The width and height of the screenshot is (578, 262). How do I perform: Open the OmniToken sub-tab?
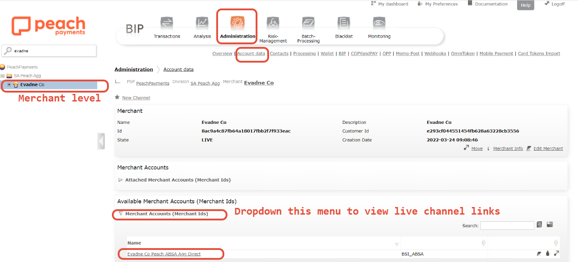(463, 54)
